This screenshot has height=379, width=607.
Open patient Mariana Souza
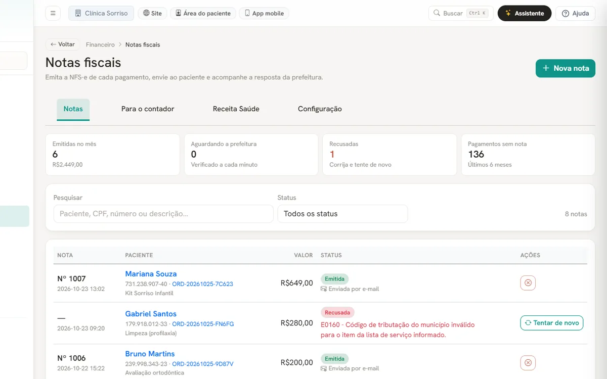click(151, 274)
